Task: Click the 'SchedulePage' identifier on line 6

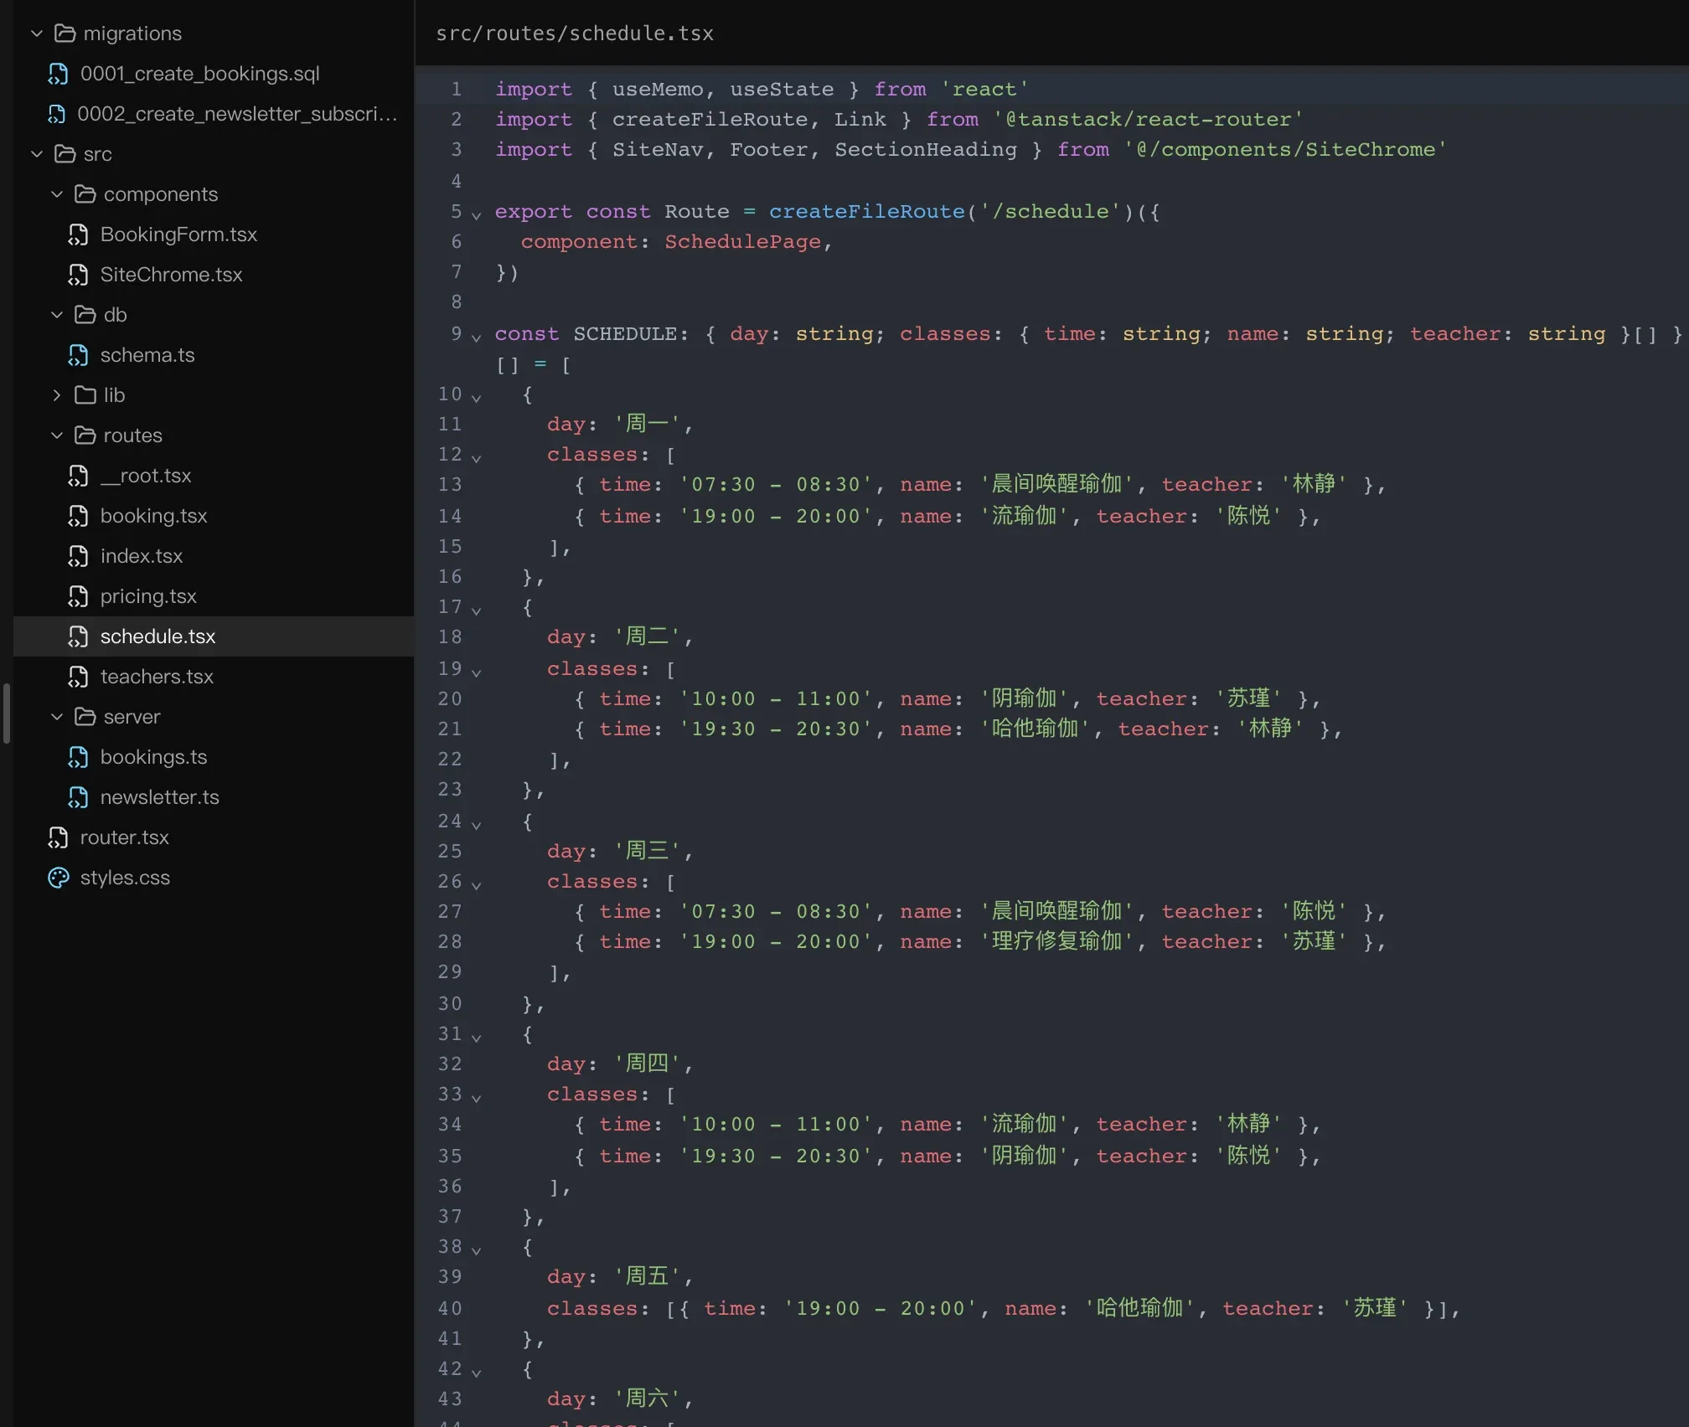Action: pos(742,242)
